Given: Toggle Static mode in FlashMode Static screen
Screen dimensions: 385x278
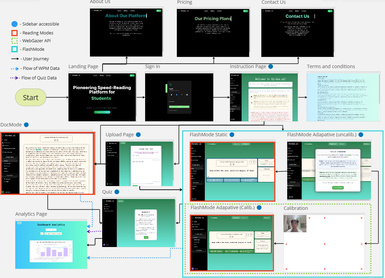Looking at the screenshot, I should (x=246, y=144).
